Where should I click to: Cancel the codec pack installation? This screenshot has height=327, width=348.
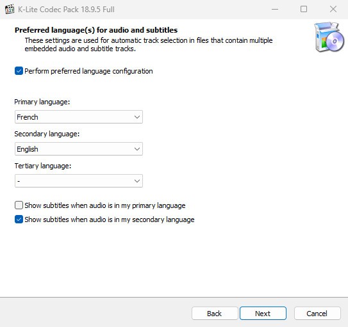[x=317, y=314]
